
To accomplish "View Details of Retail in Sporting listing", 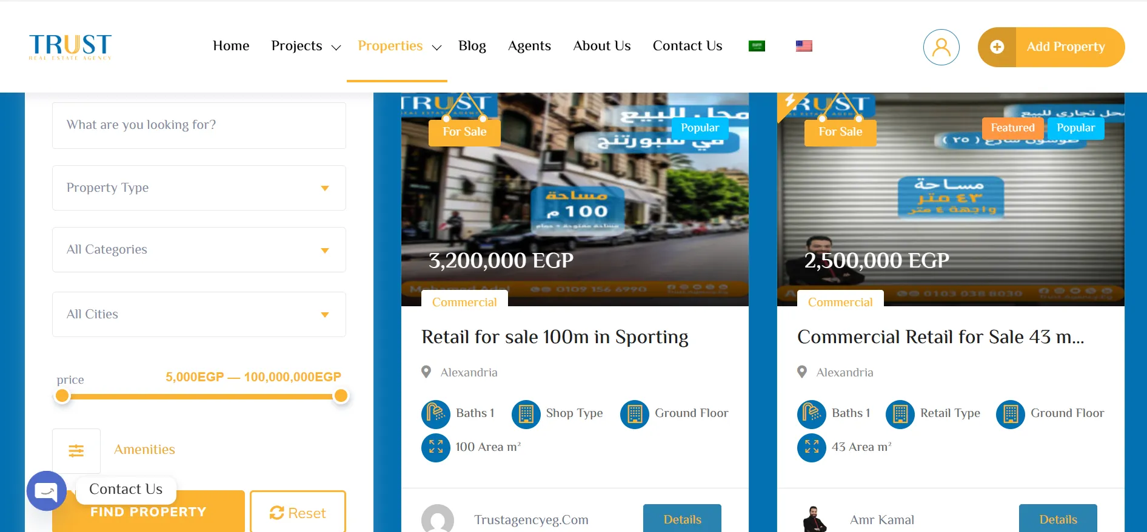I will [x=682, y=519].
